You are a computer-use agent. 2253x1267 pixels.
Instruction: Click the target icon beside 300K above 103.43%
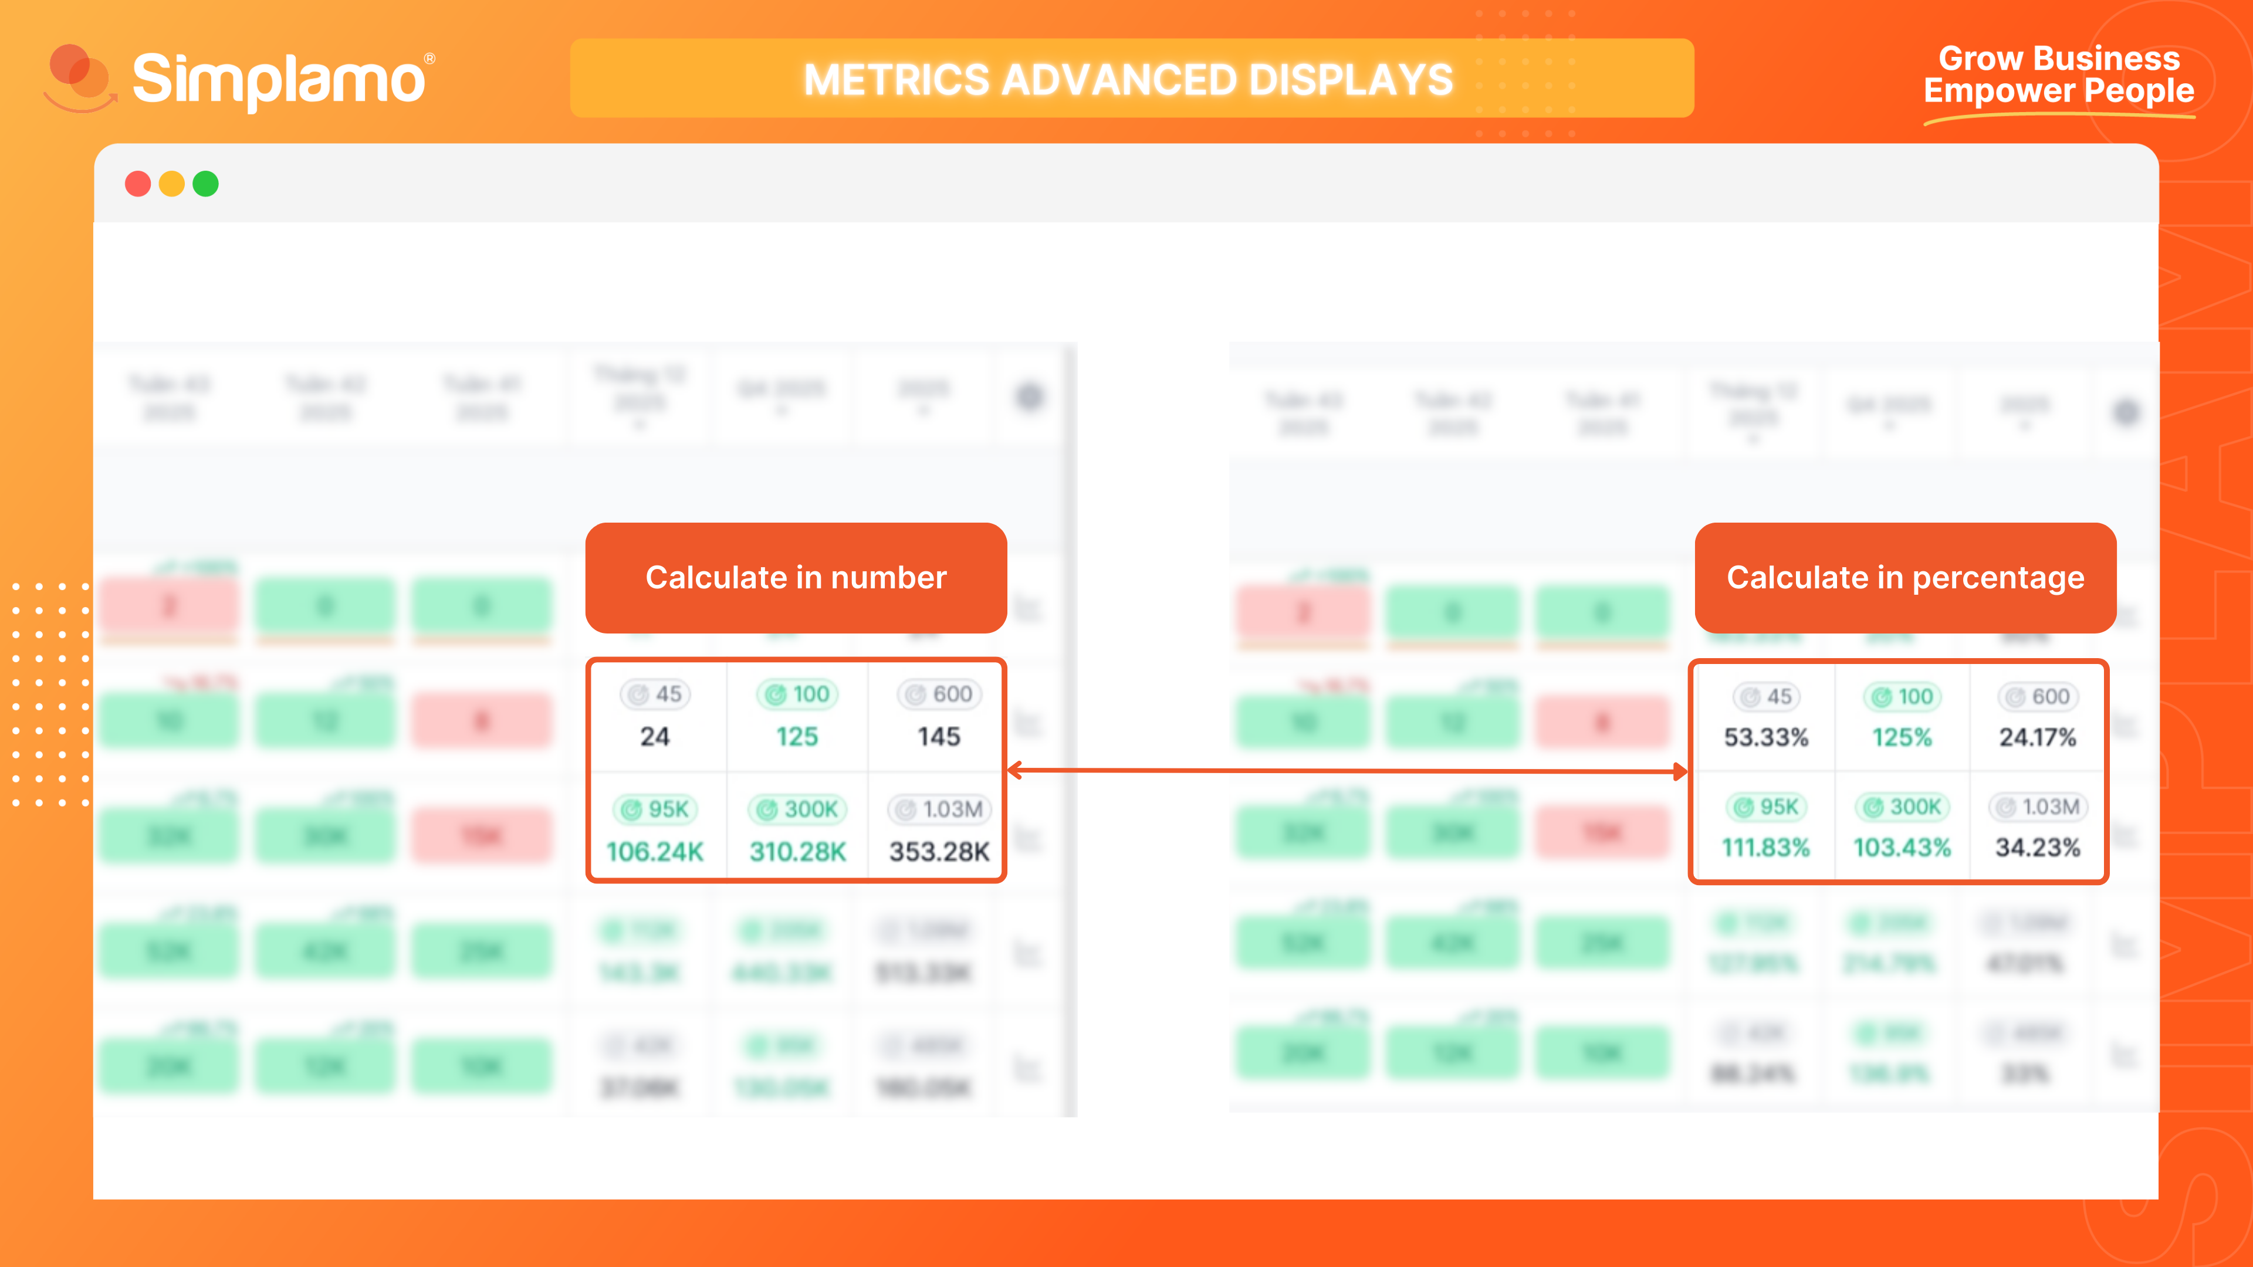pos(1873,807)
